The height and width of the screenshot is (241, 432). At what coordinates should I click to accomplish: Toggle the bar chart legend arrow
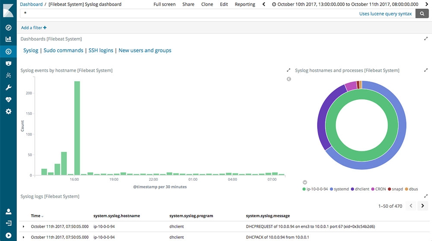coord(289,79)
